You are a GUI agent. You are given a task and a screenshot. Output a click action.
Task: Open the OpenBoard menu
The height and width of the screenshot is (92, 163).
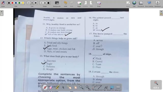[x=158, y=4]
